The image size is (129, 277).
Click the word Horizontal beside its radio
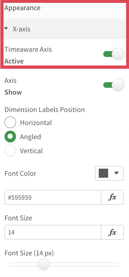coord(36,122)
